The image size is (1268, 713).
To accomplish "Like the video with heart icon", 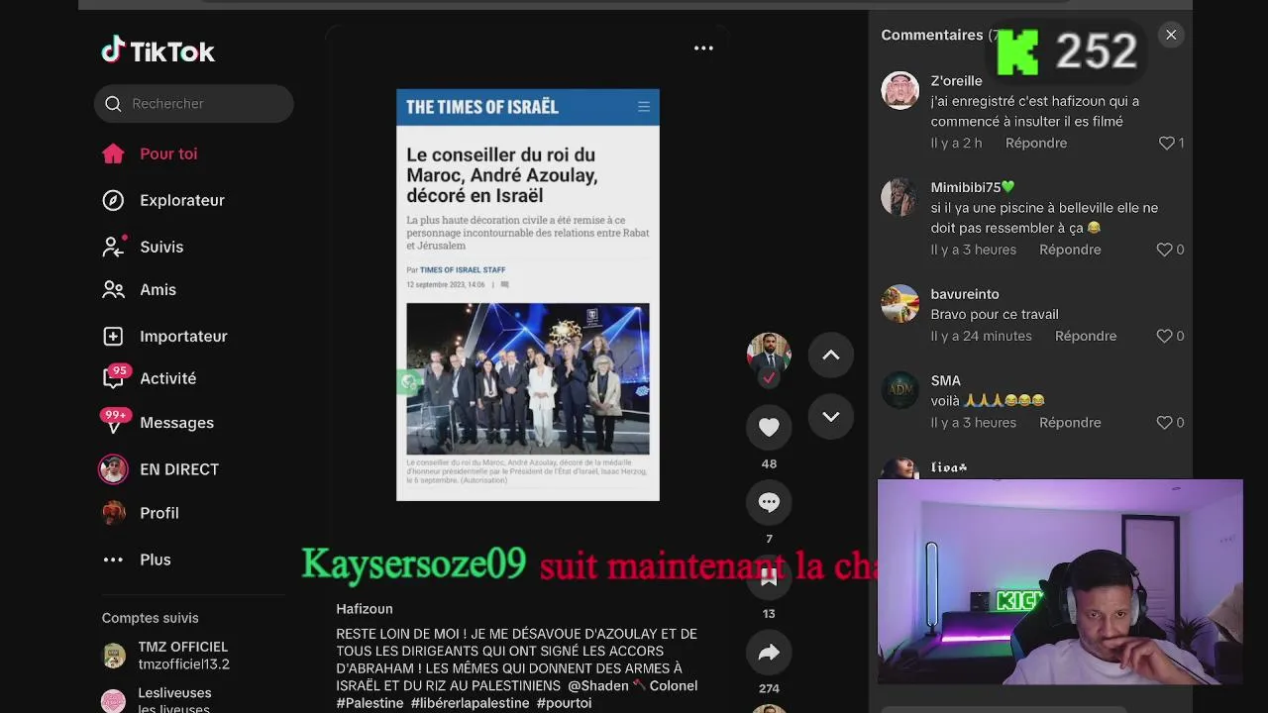I will point(769,427).
